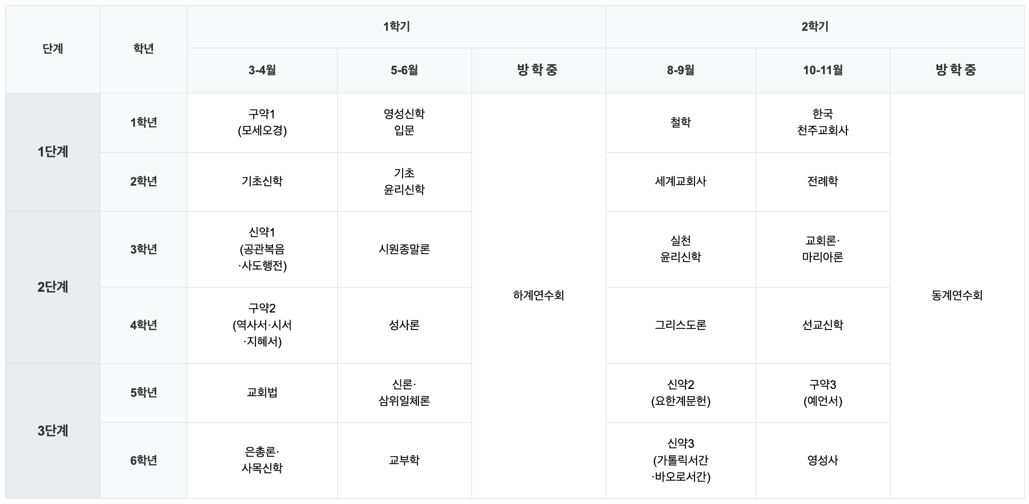Select the 한국 천주교회사 cell
Image resolution: width=1029 pixels, height=504 pixels.
822,123
